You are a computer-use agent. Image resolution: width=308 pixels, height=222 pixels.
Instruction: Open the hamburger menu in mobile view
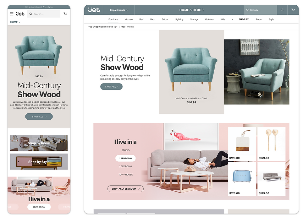pyautogui.click(x=12, y=14)
